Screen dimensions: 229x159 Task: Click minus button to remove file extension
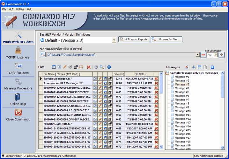pyautogui.click(x=203, y=55)
